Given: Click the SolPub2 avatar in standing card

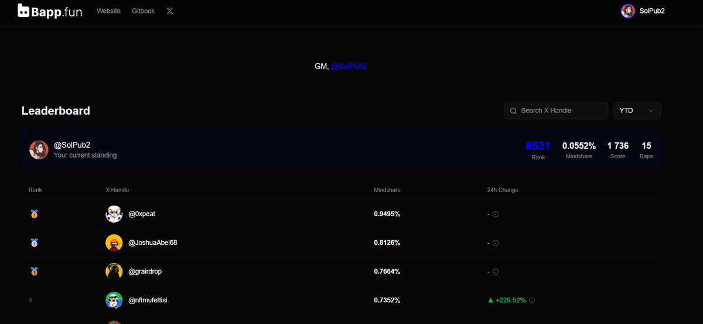Looking at the screenshot, I should click(x=39, y=150).
